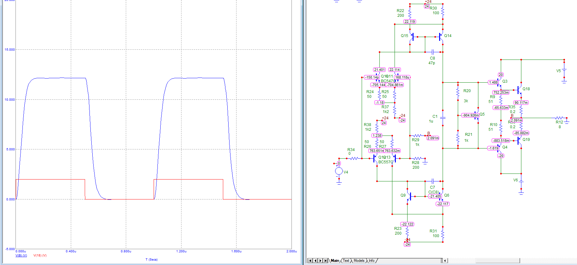Viewport: 577px width, 265px height.
Task: Open the Models page tab
Action: [359, 261]
